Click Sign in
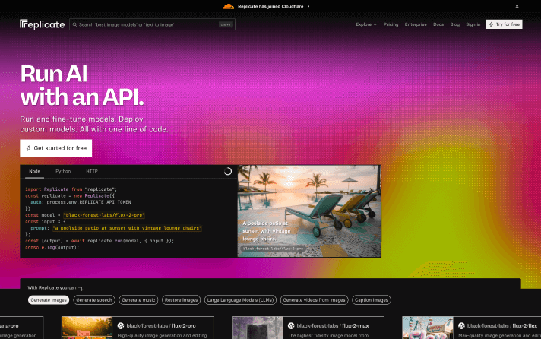 [x=473, y=24]
